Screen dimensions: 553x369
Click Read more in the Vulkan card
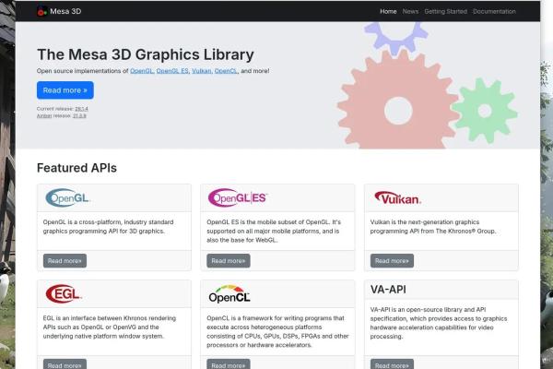coord(393,260)
